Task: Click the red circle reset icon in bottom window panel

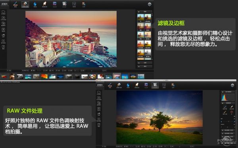Action: pyautogui.click(x=232, y=112)
